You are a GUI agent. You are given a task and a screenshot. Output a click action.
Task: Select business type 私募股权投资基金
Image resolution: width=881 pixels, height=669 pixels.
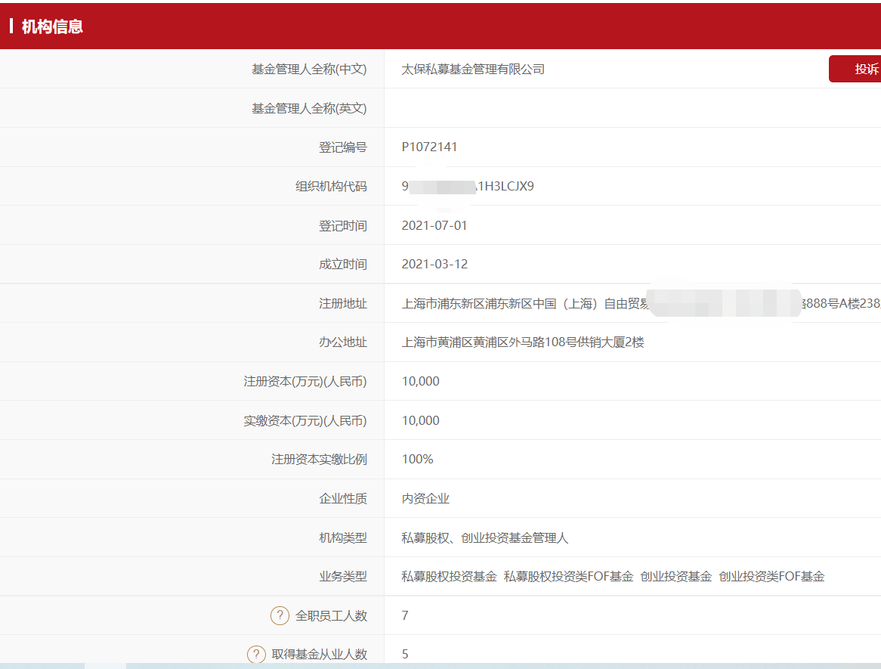tap(449, 577)
